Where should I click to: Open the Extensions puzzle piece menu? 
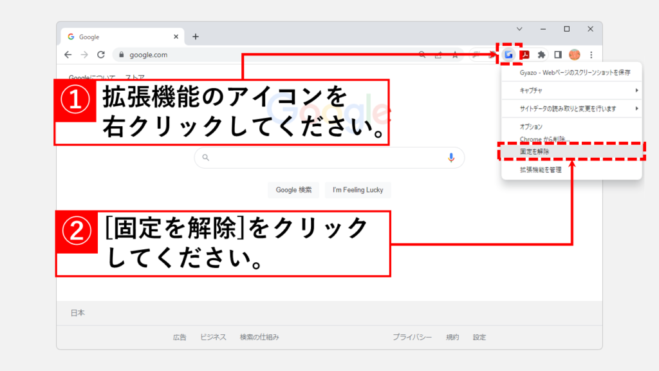click(x=542, y=55)
